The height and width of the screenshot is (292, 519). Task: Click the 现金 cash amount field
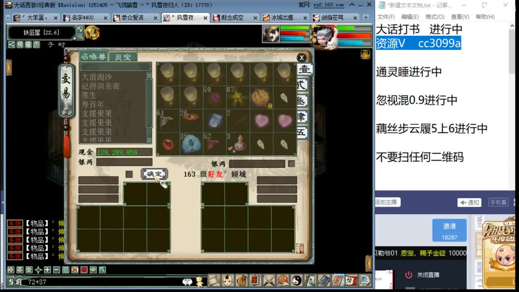pos(124,152)
